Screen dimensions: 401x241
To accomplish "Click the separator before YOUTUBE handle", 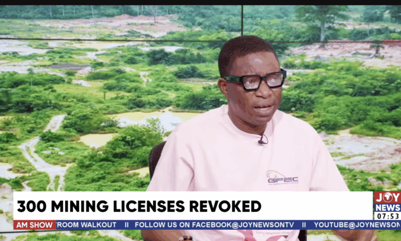I will tap(304, 225).
